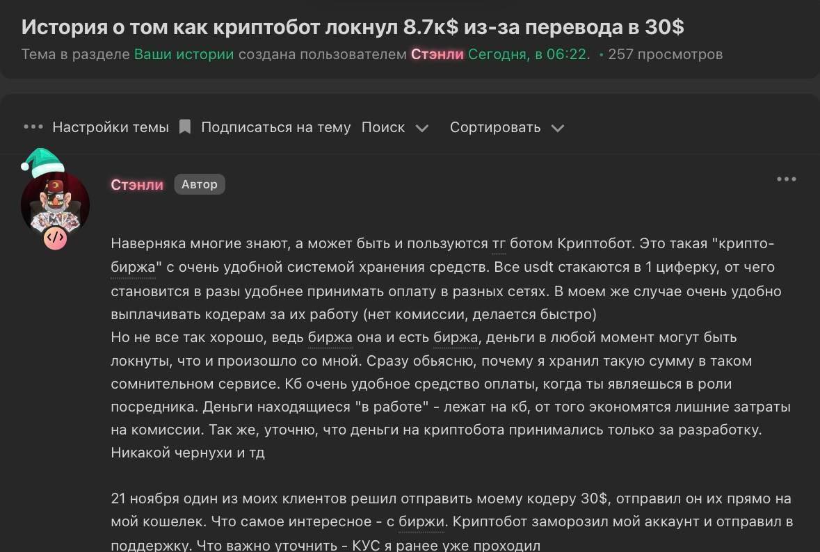The width and height of the screenshot is (820, 552).
Task: Click the chevron next to Сортировать
Action: click(x=558, y=128)
